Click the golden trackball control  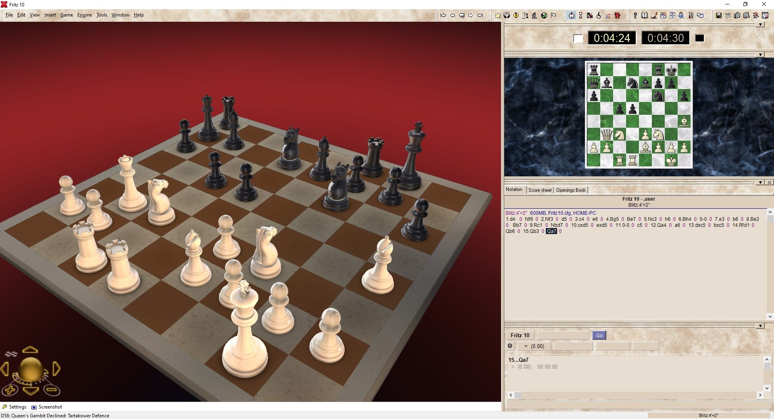tap(31, 369)
